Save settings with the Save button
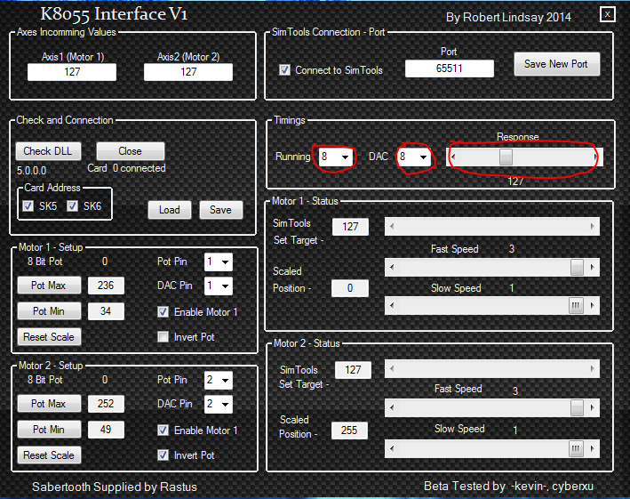This screenshot has width=630, height=499. tap(220, 210)
